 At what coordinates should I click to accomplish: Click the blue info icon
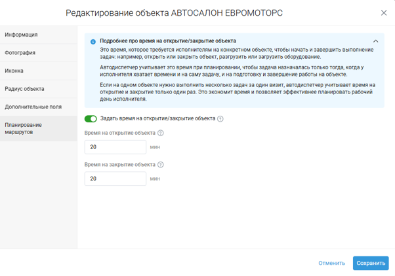(x=93, y=42)
